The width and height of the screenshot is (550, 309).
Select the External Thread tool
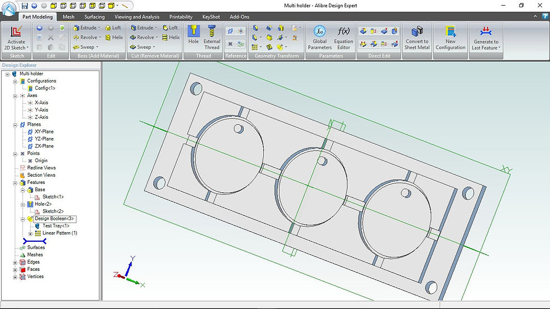click(212, 37)
